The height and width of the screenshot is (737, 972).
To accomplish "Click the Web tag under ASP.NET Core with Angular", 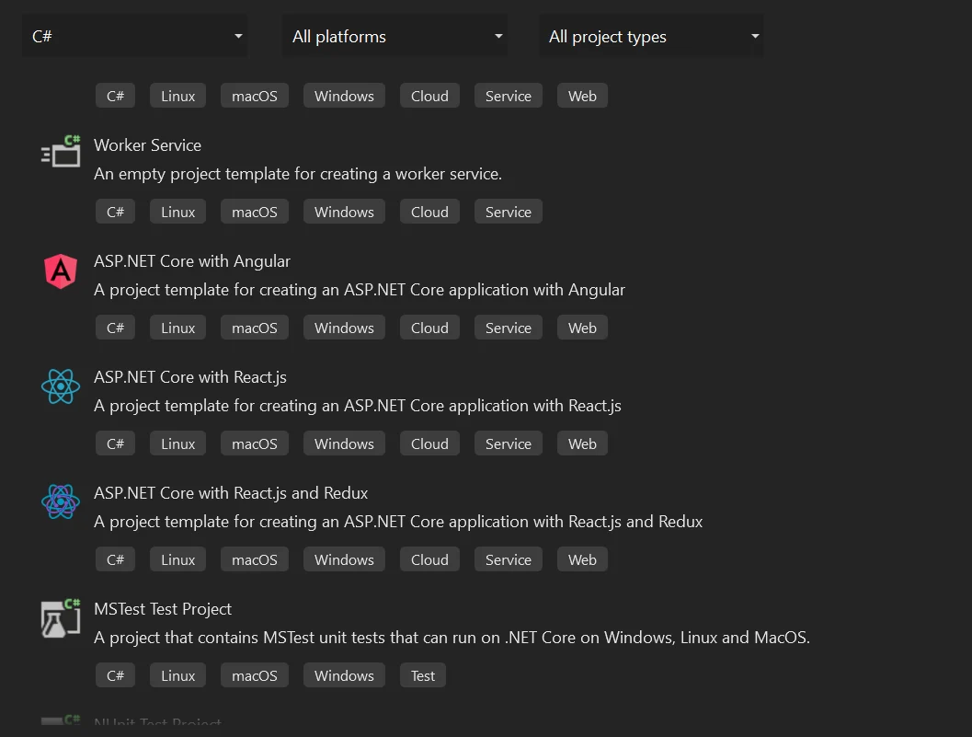I will tap(582, 328).
